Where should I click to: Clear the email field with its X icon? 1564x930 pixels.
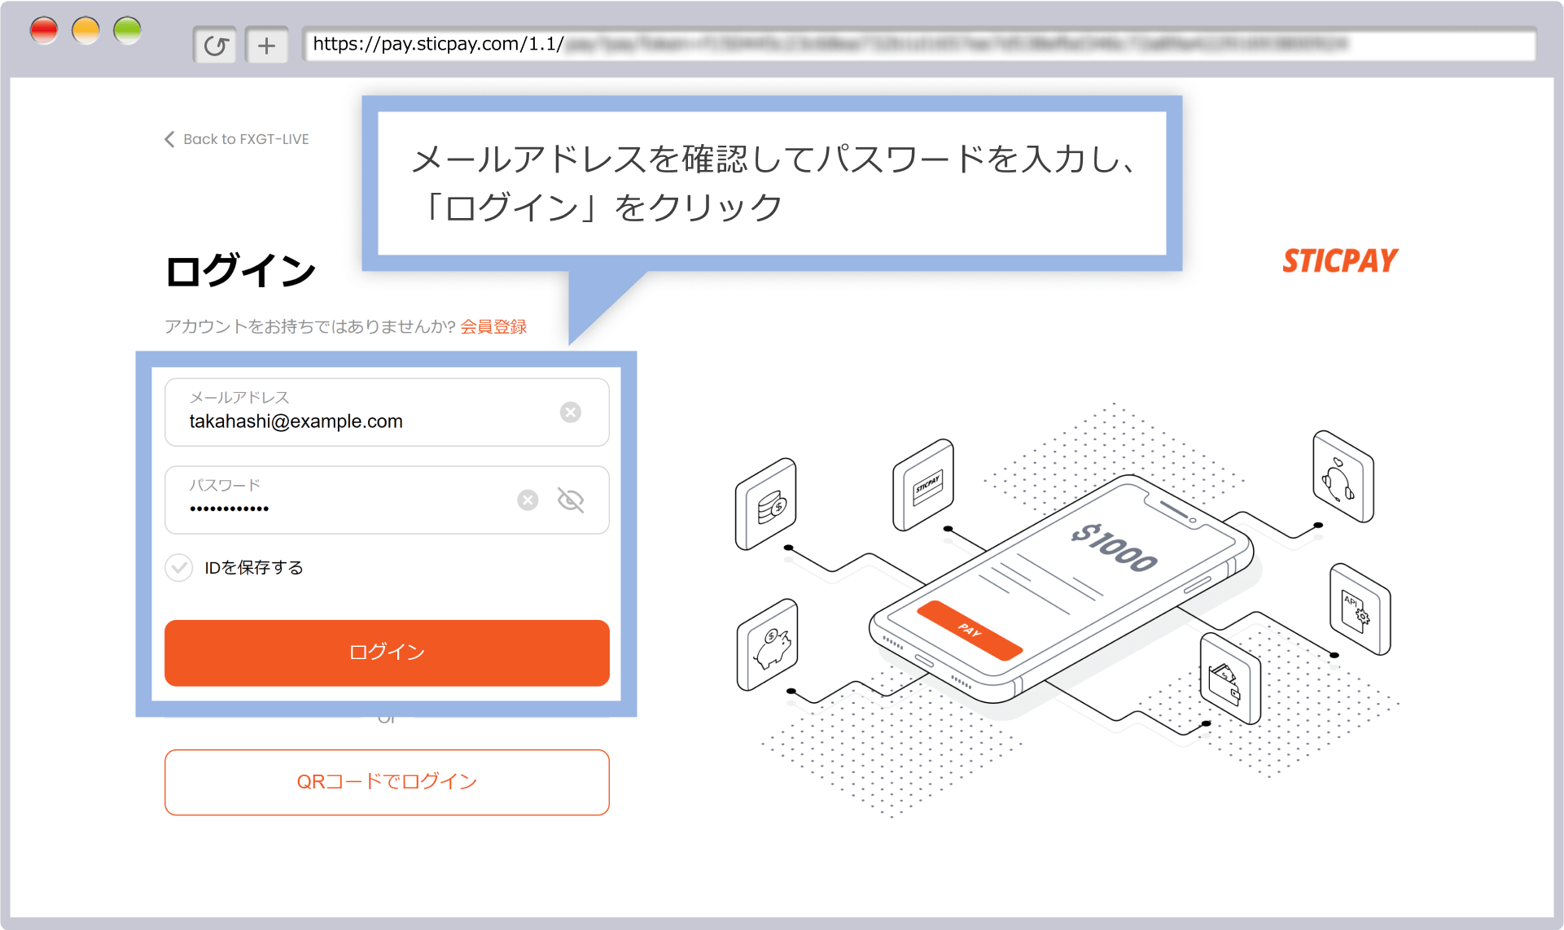571,413
